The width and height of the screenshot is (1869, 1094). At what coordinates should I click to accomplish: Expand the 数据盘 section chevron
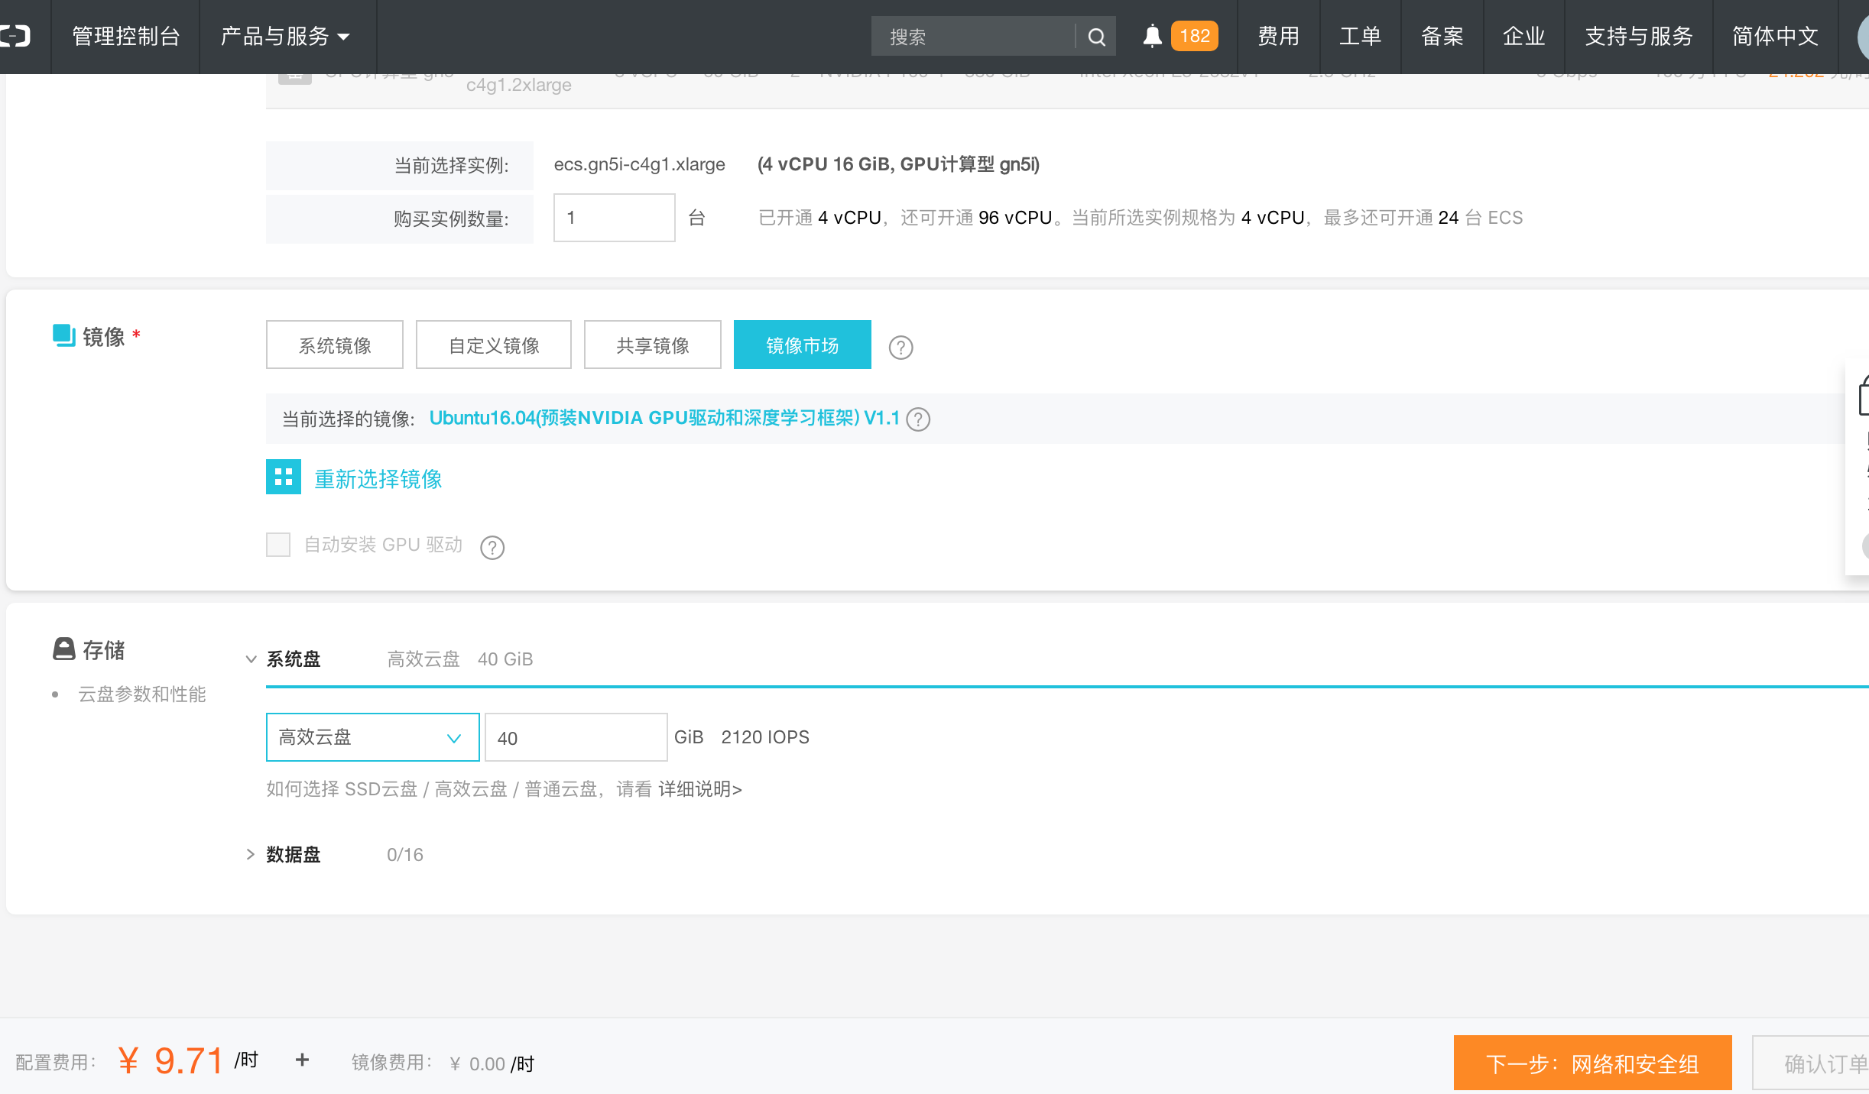click(250, 855)
